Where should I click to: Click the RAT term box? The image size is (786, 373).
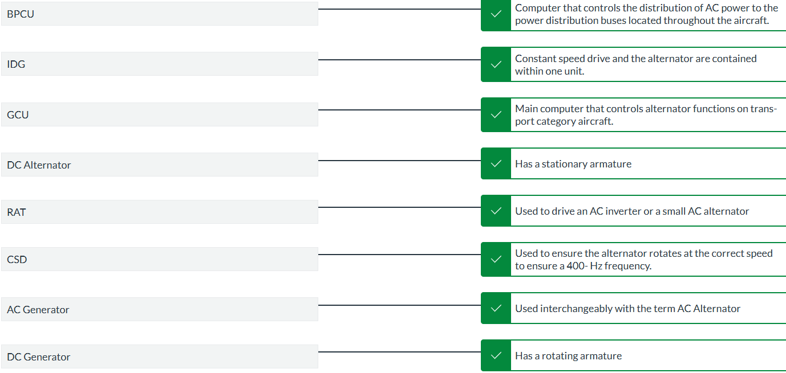coord(160,212)
